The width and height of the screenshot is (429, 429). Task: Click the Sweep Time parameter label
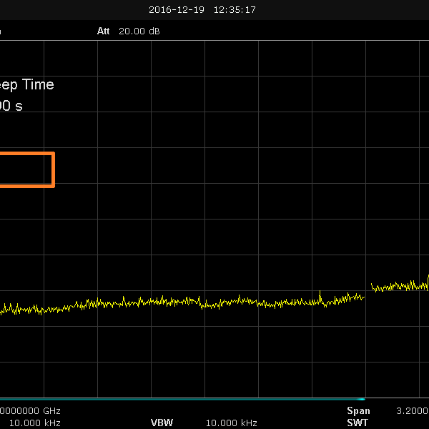(x=26, y=84)
